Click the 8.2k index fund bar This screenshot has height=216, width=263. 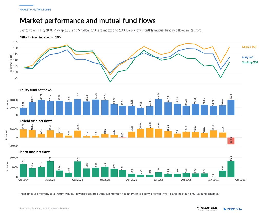[231, 169]
